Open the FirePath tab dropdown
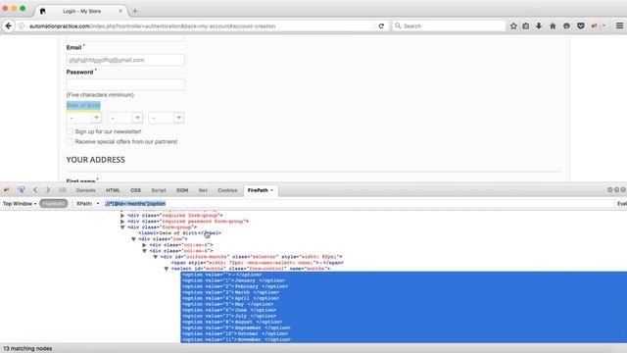Screen dimensions: 627x353 pos(271,190)
